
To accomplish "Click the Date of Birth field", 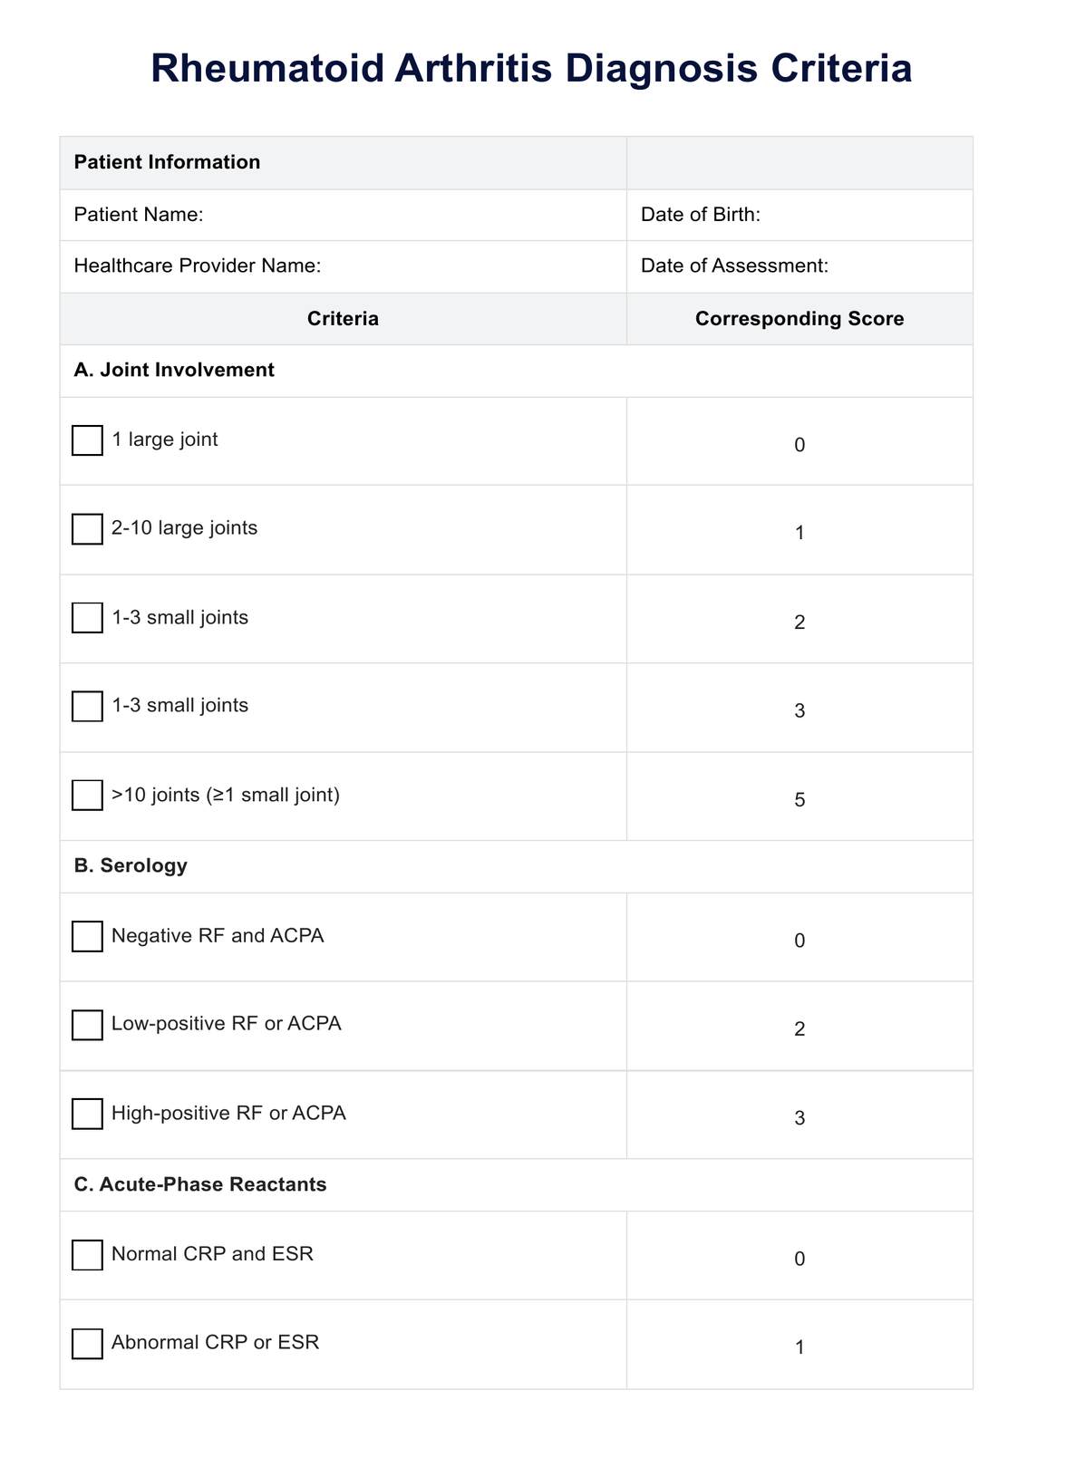I will 861,215.
